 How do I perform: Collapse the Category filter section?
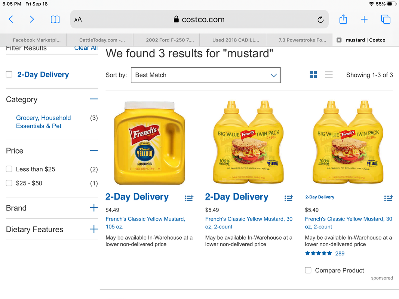tap(93, 99)
